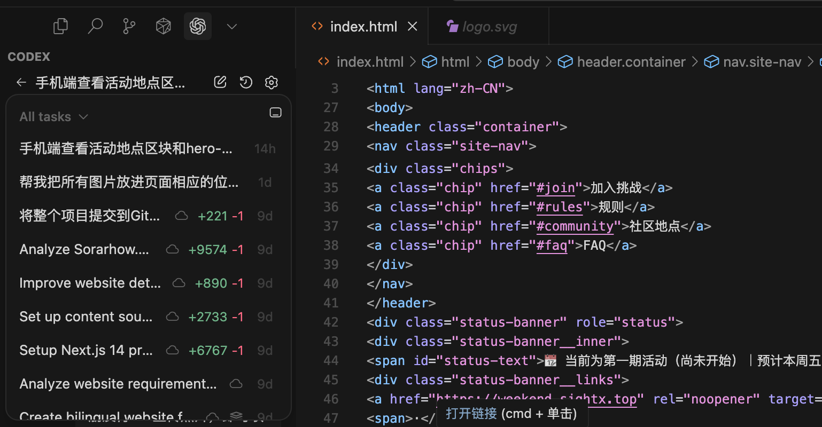Image resolution: width=822 pixels, height=427 pixels.
Task: Select the Codex OpenAI icon
Action: click(198, 26)
